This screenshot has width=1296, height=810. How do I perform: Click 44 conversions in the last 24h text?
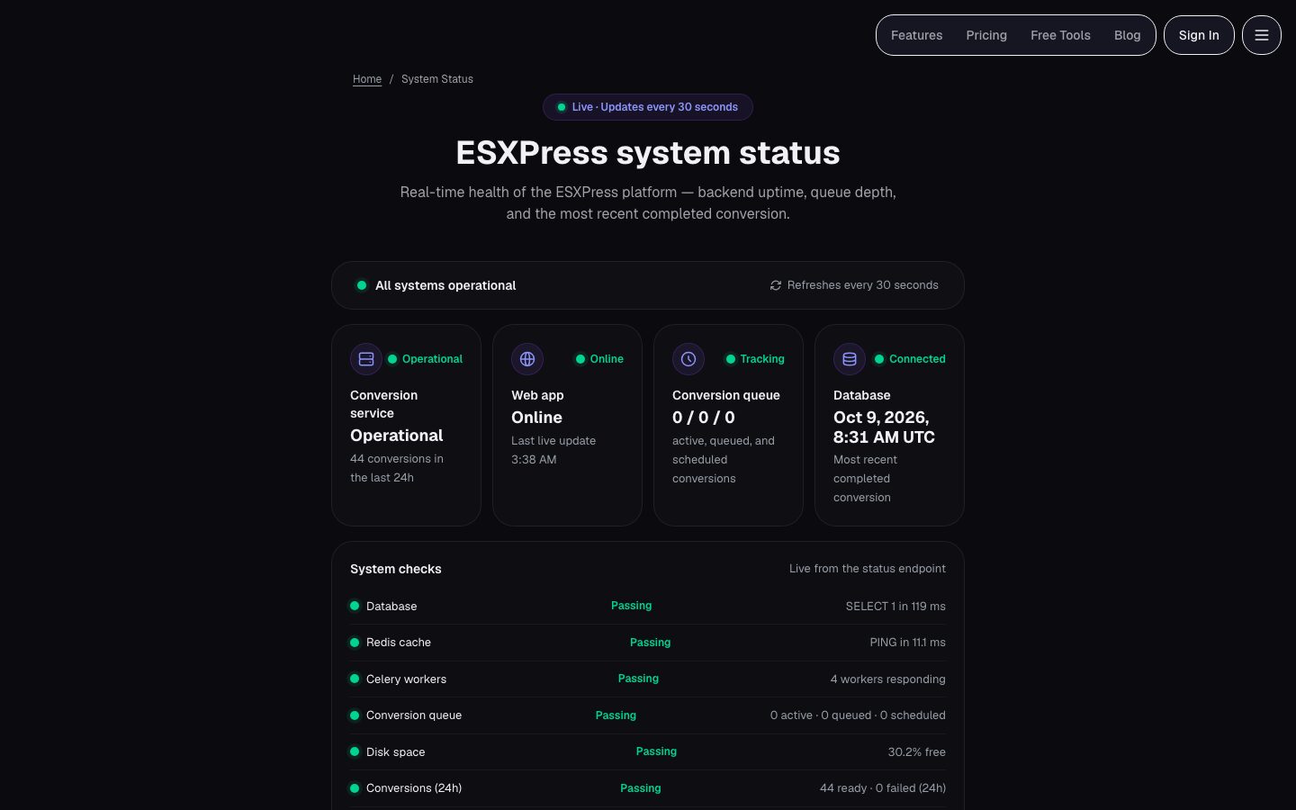[x=397, y=468]
